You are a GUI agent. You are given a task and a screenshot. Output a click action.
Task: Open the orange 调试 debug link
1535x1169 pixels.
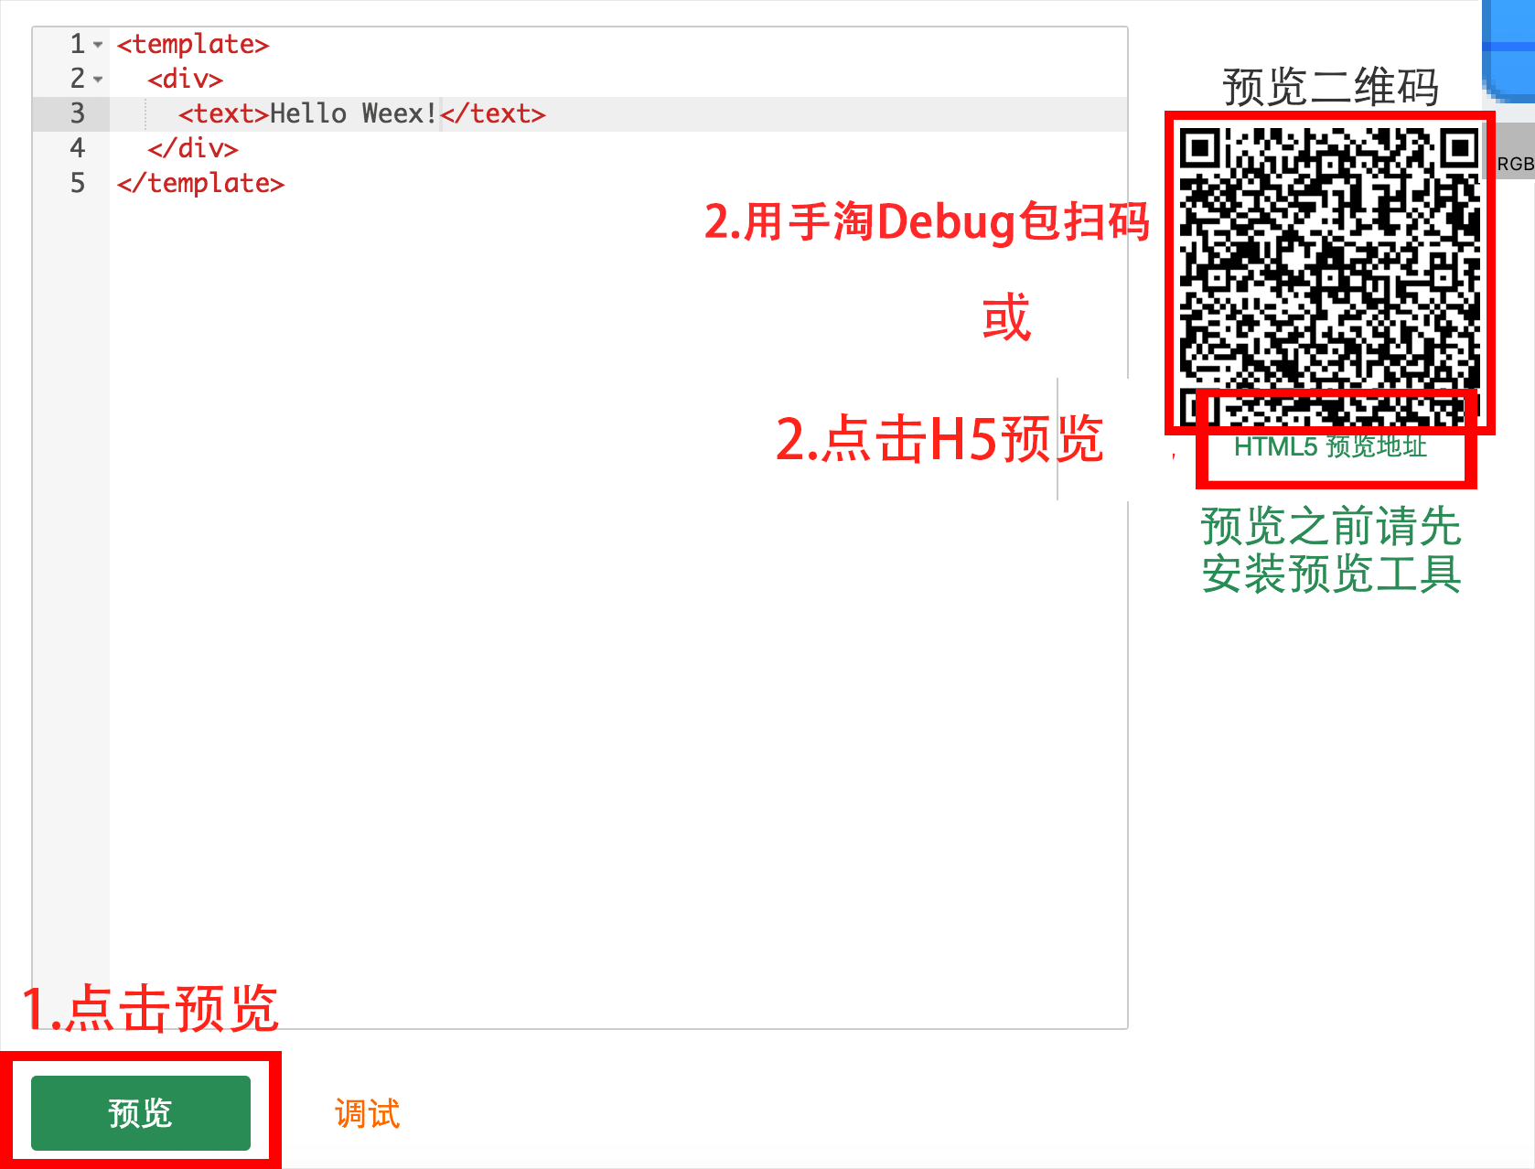tap(367, 1113)
